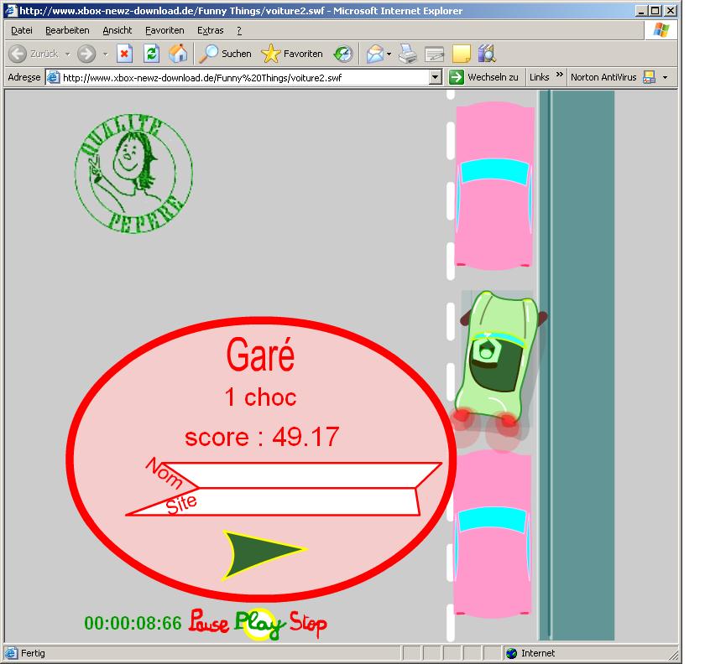Open the Suchen search panel
This screenshot has height=664, width=705.
[x=226, y=54]
